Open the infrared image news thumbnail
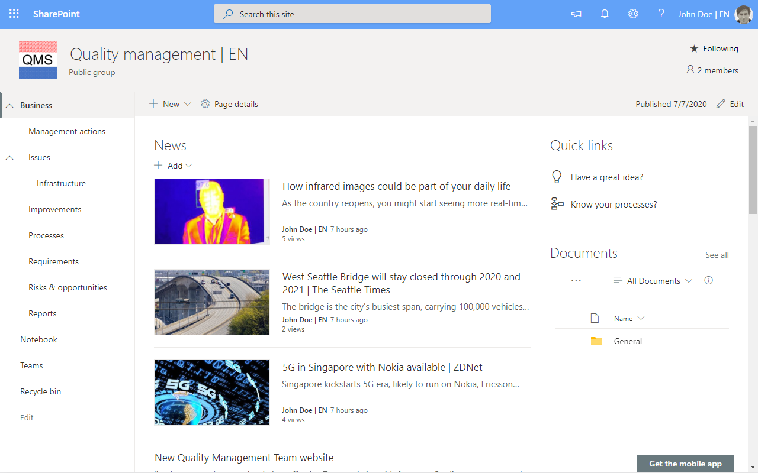 coord(212,212)
